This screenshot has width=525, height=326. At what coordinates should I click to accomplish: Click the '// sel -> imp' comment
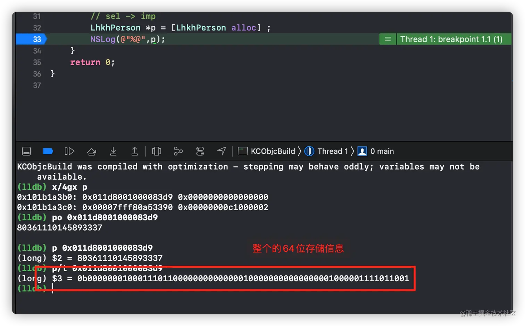[123, 16]
